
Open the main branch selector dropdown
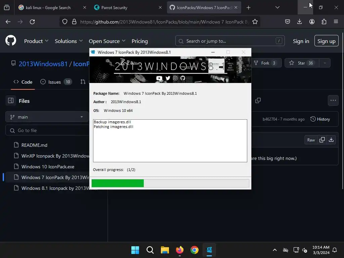47,117
